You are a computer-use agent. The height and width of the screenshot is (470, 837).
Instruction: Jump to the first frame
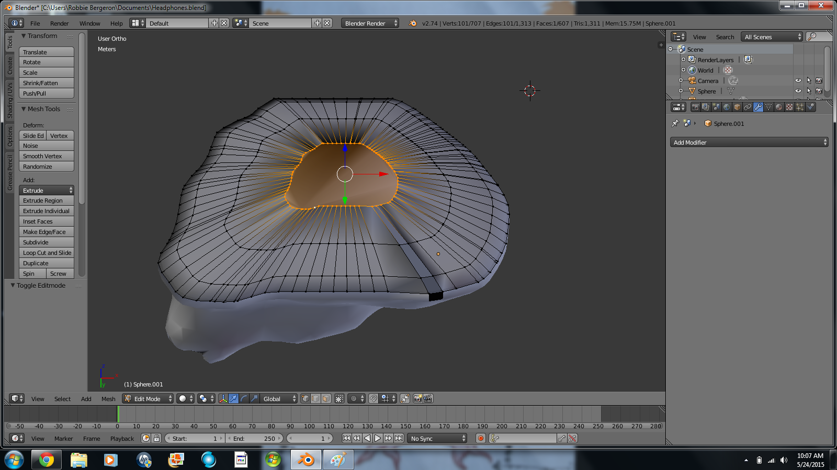pyautogui.click(x=346, y=438)
